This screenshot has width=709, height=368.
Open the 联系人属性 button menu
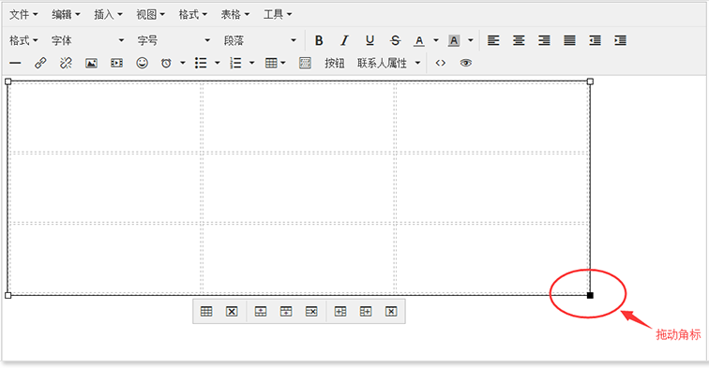(389, 63)
